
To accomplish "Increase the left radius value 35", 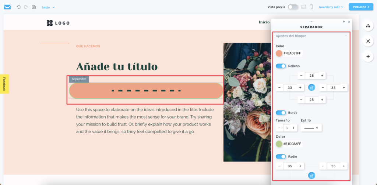I will 300,166.
